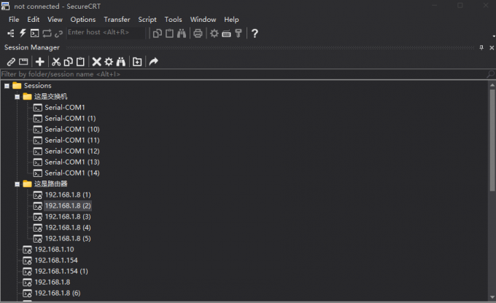The width and height of the screenshot is (496, 303).
Task: Select session Serial-COM1 (10)
Action: pos(72,129)
